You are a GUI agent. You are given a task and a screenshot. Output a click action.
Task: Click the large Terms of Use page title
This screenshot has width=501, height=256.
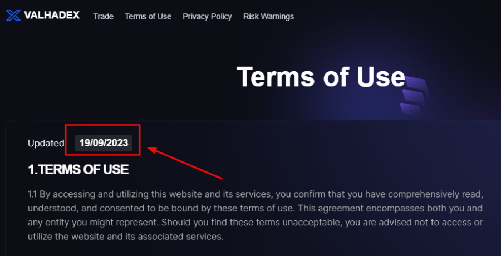(x=321, y=77)
